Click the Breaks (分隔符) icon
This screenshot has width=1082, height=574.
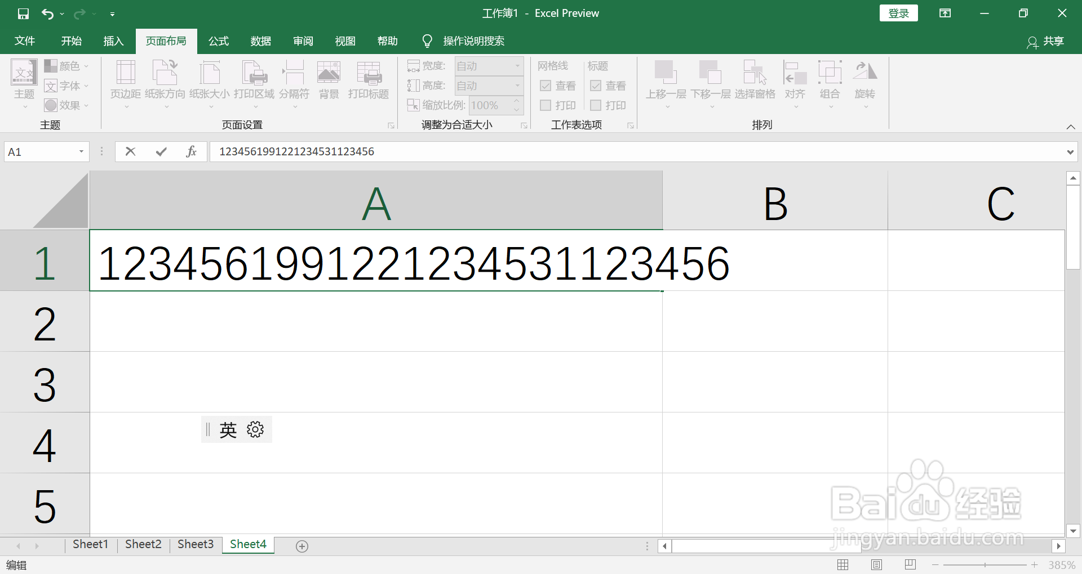tap(294, 73)
